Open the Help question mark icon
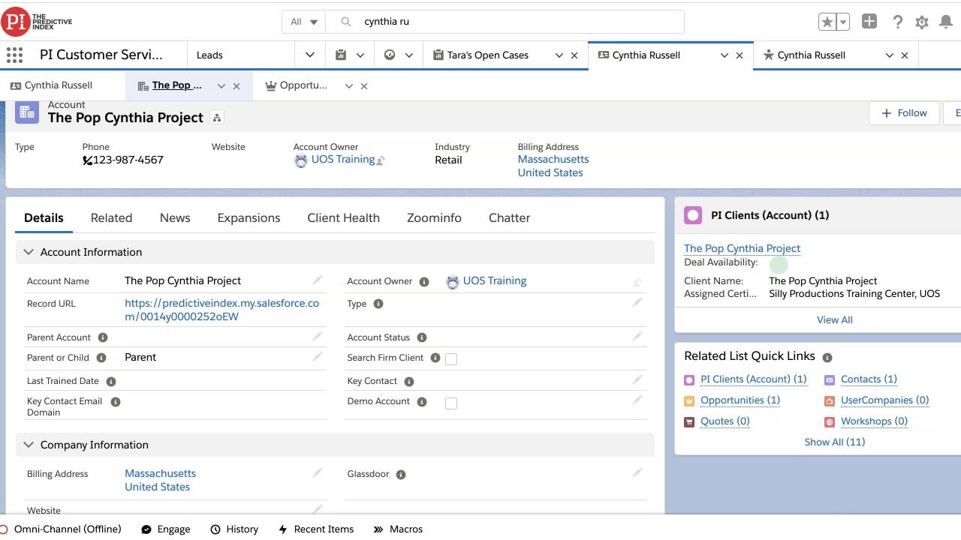 tap(897, 22)
